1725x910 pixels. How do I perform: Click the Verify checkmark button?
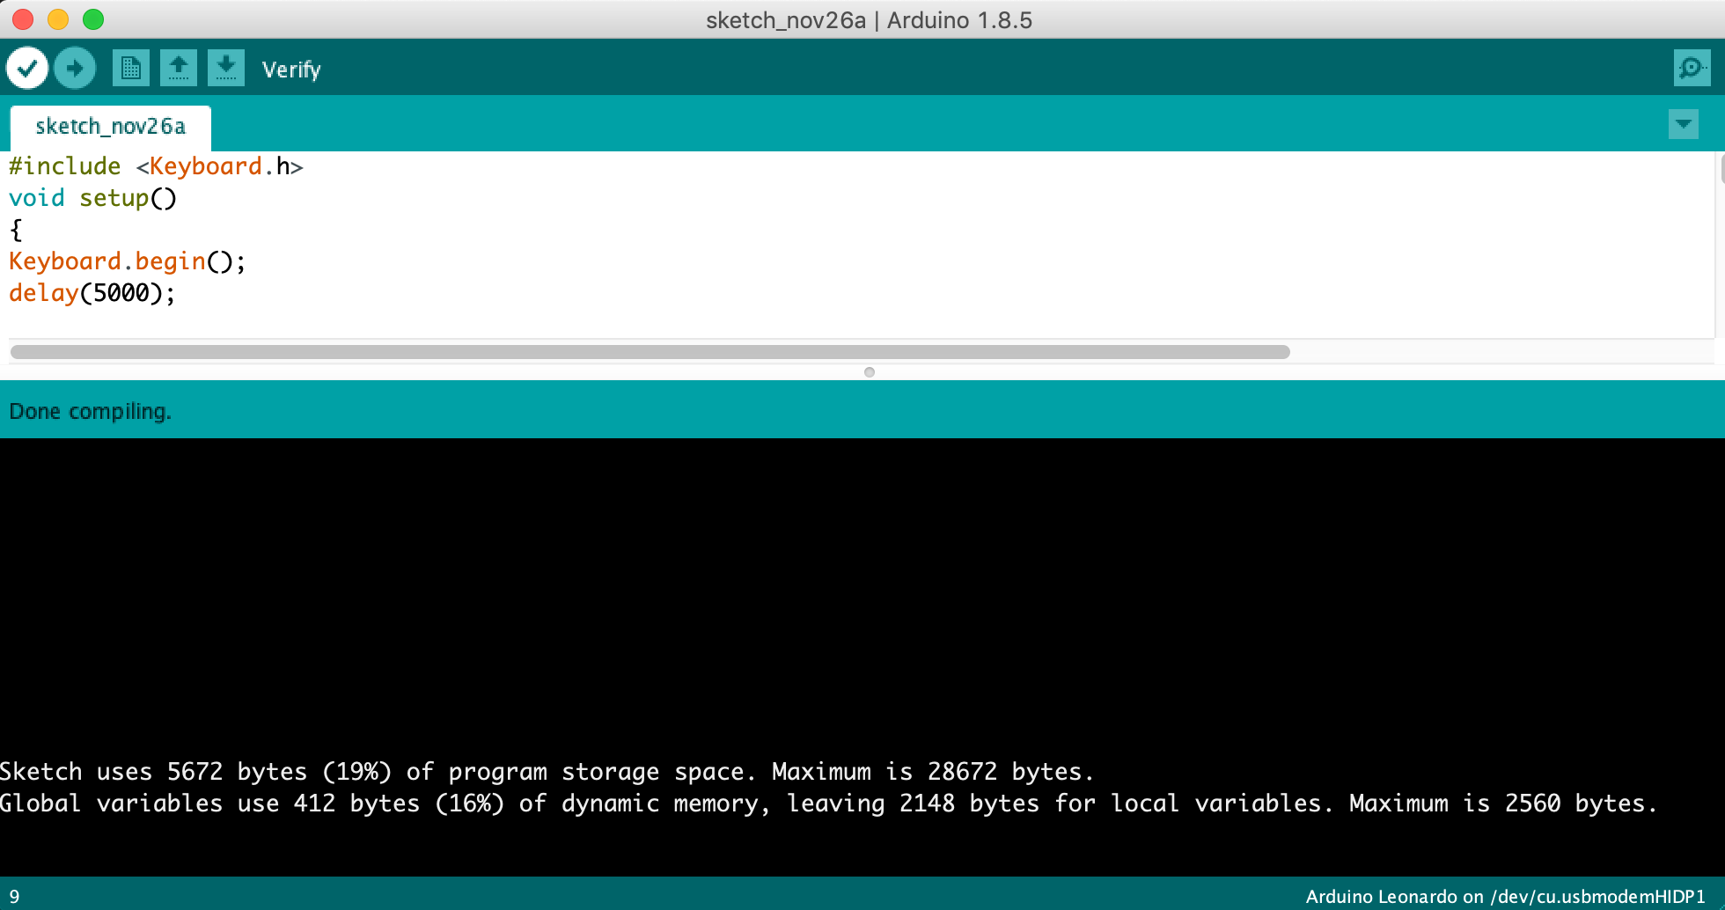coord(27,68)
